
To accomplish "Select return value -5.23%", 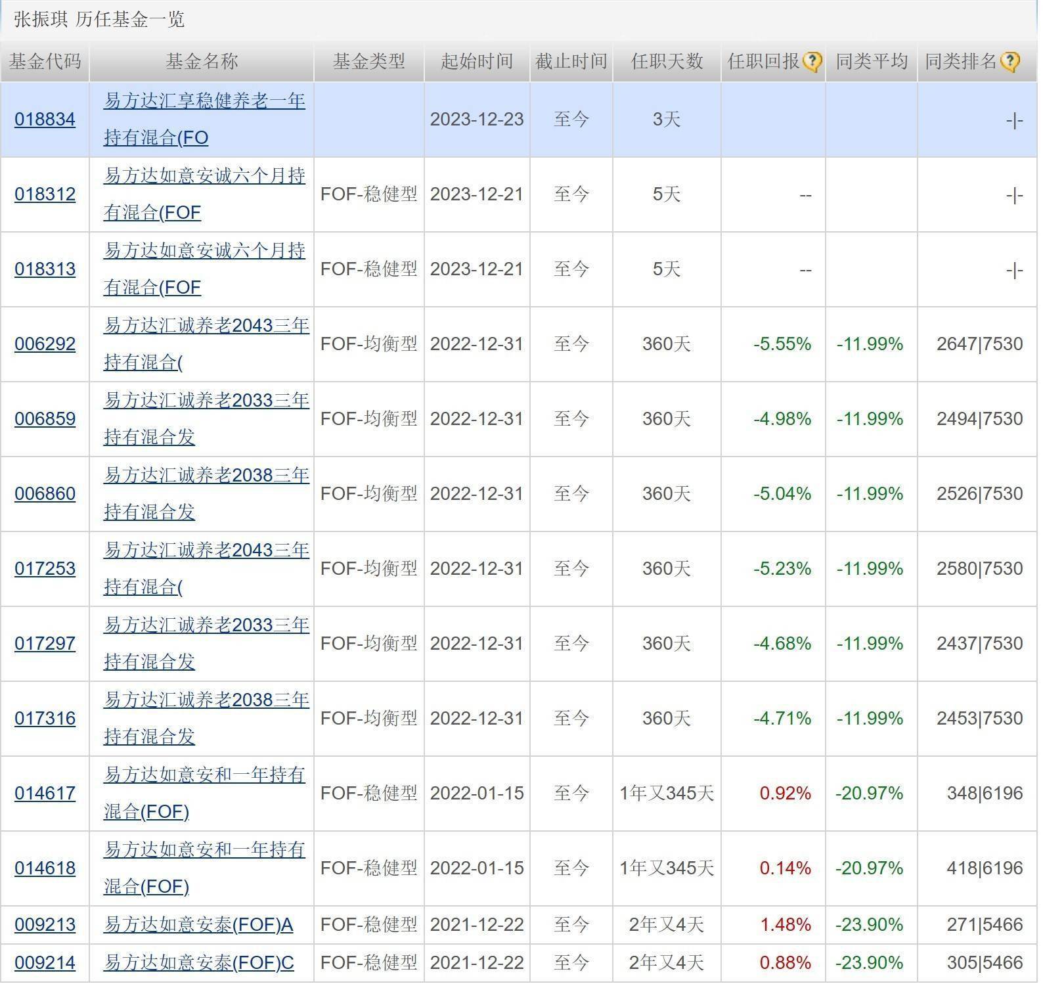I will tap(782, 569).
